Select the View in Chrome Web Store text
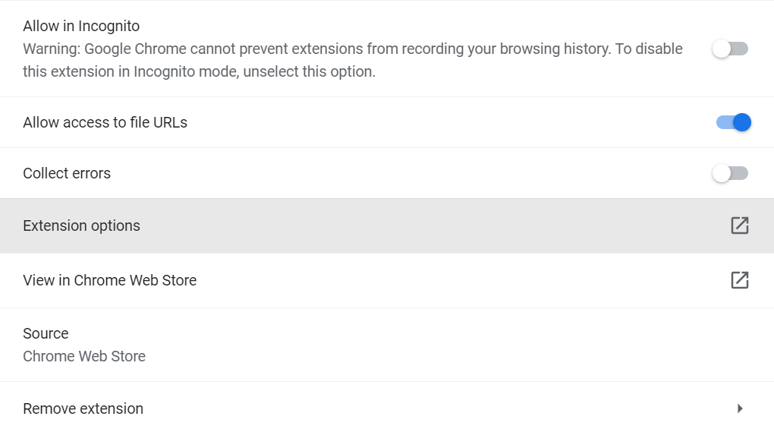The height and width of the screenshot is (432, 774). click(x=109, y=280)
